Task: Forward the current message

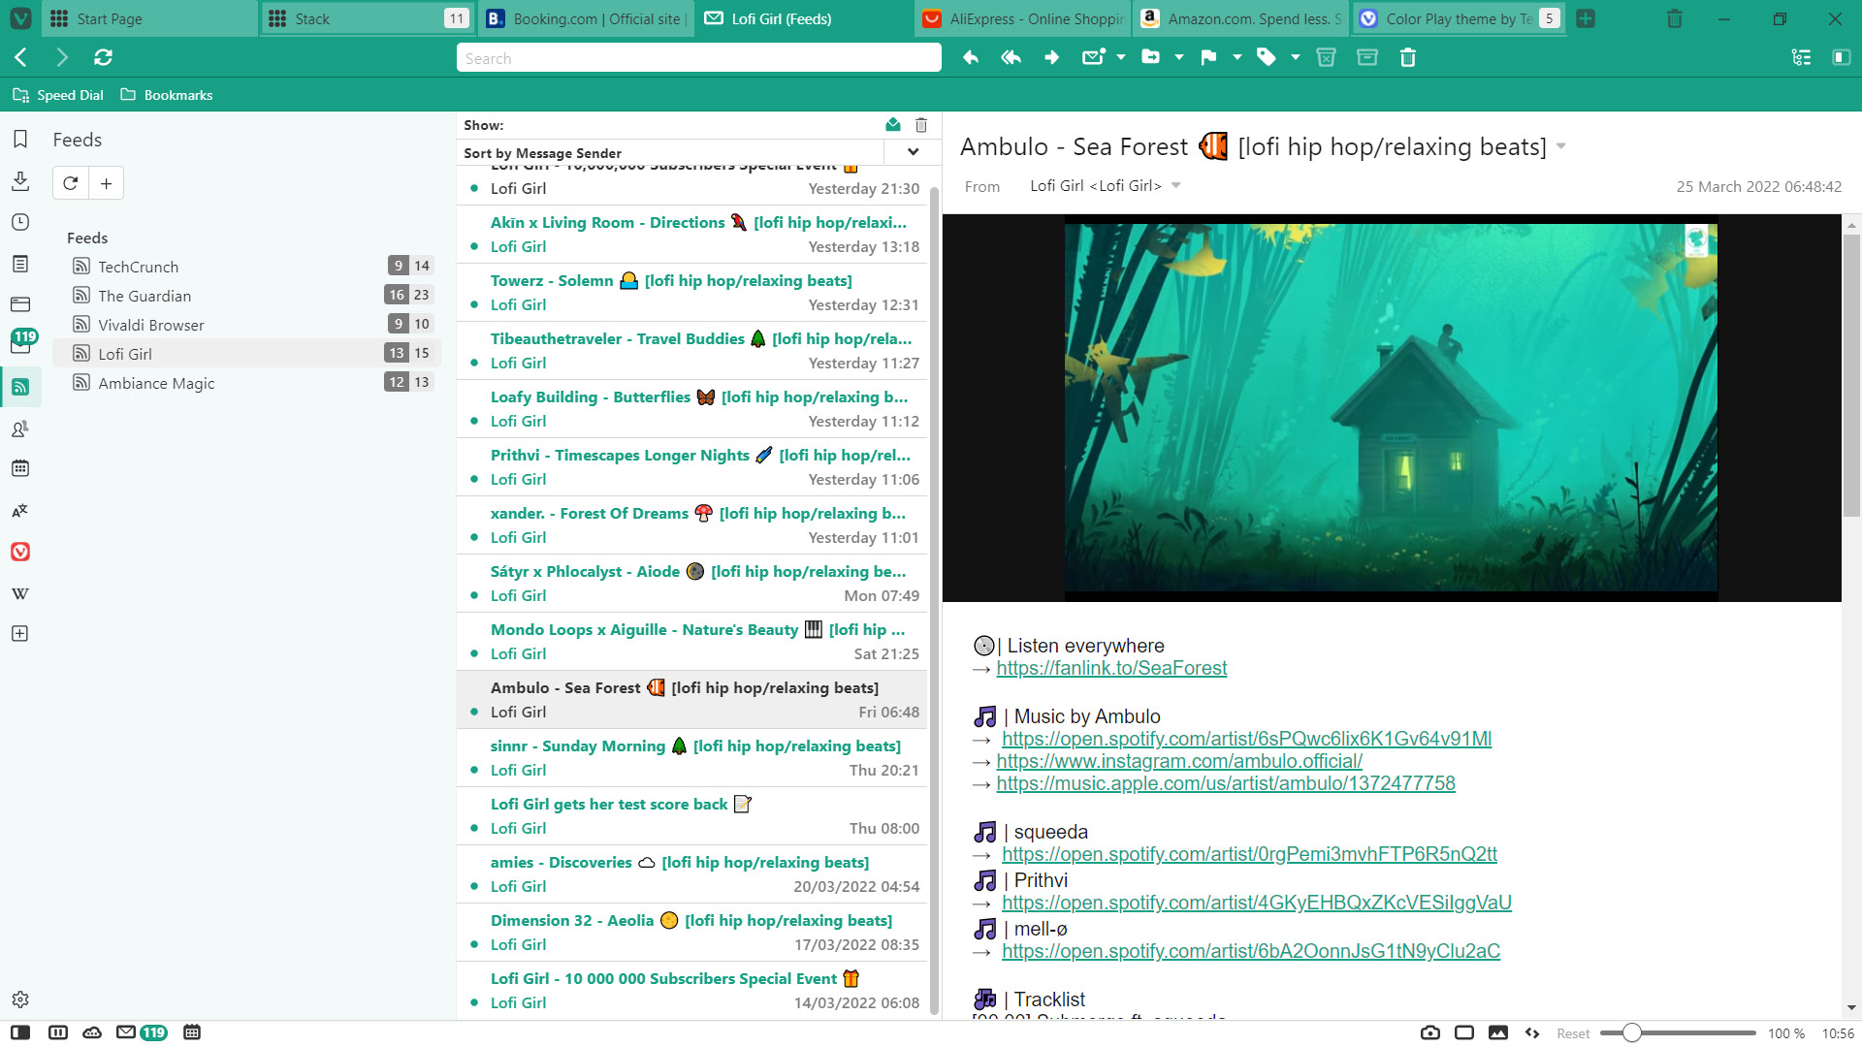Action: tap(1051, 57)
